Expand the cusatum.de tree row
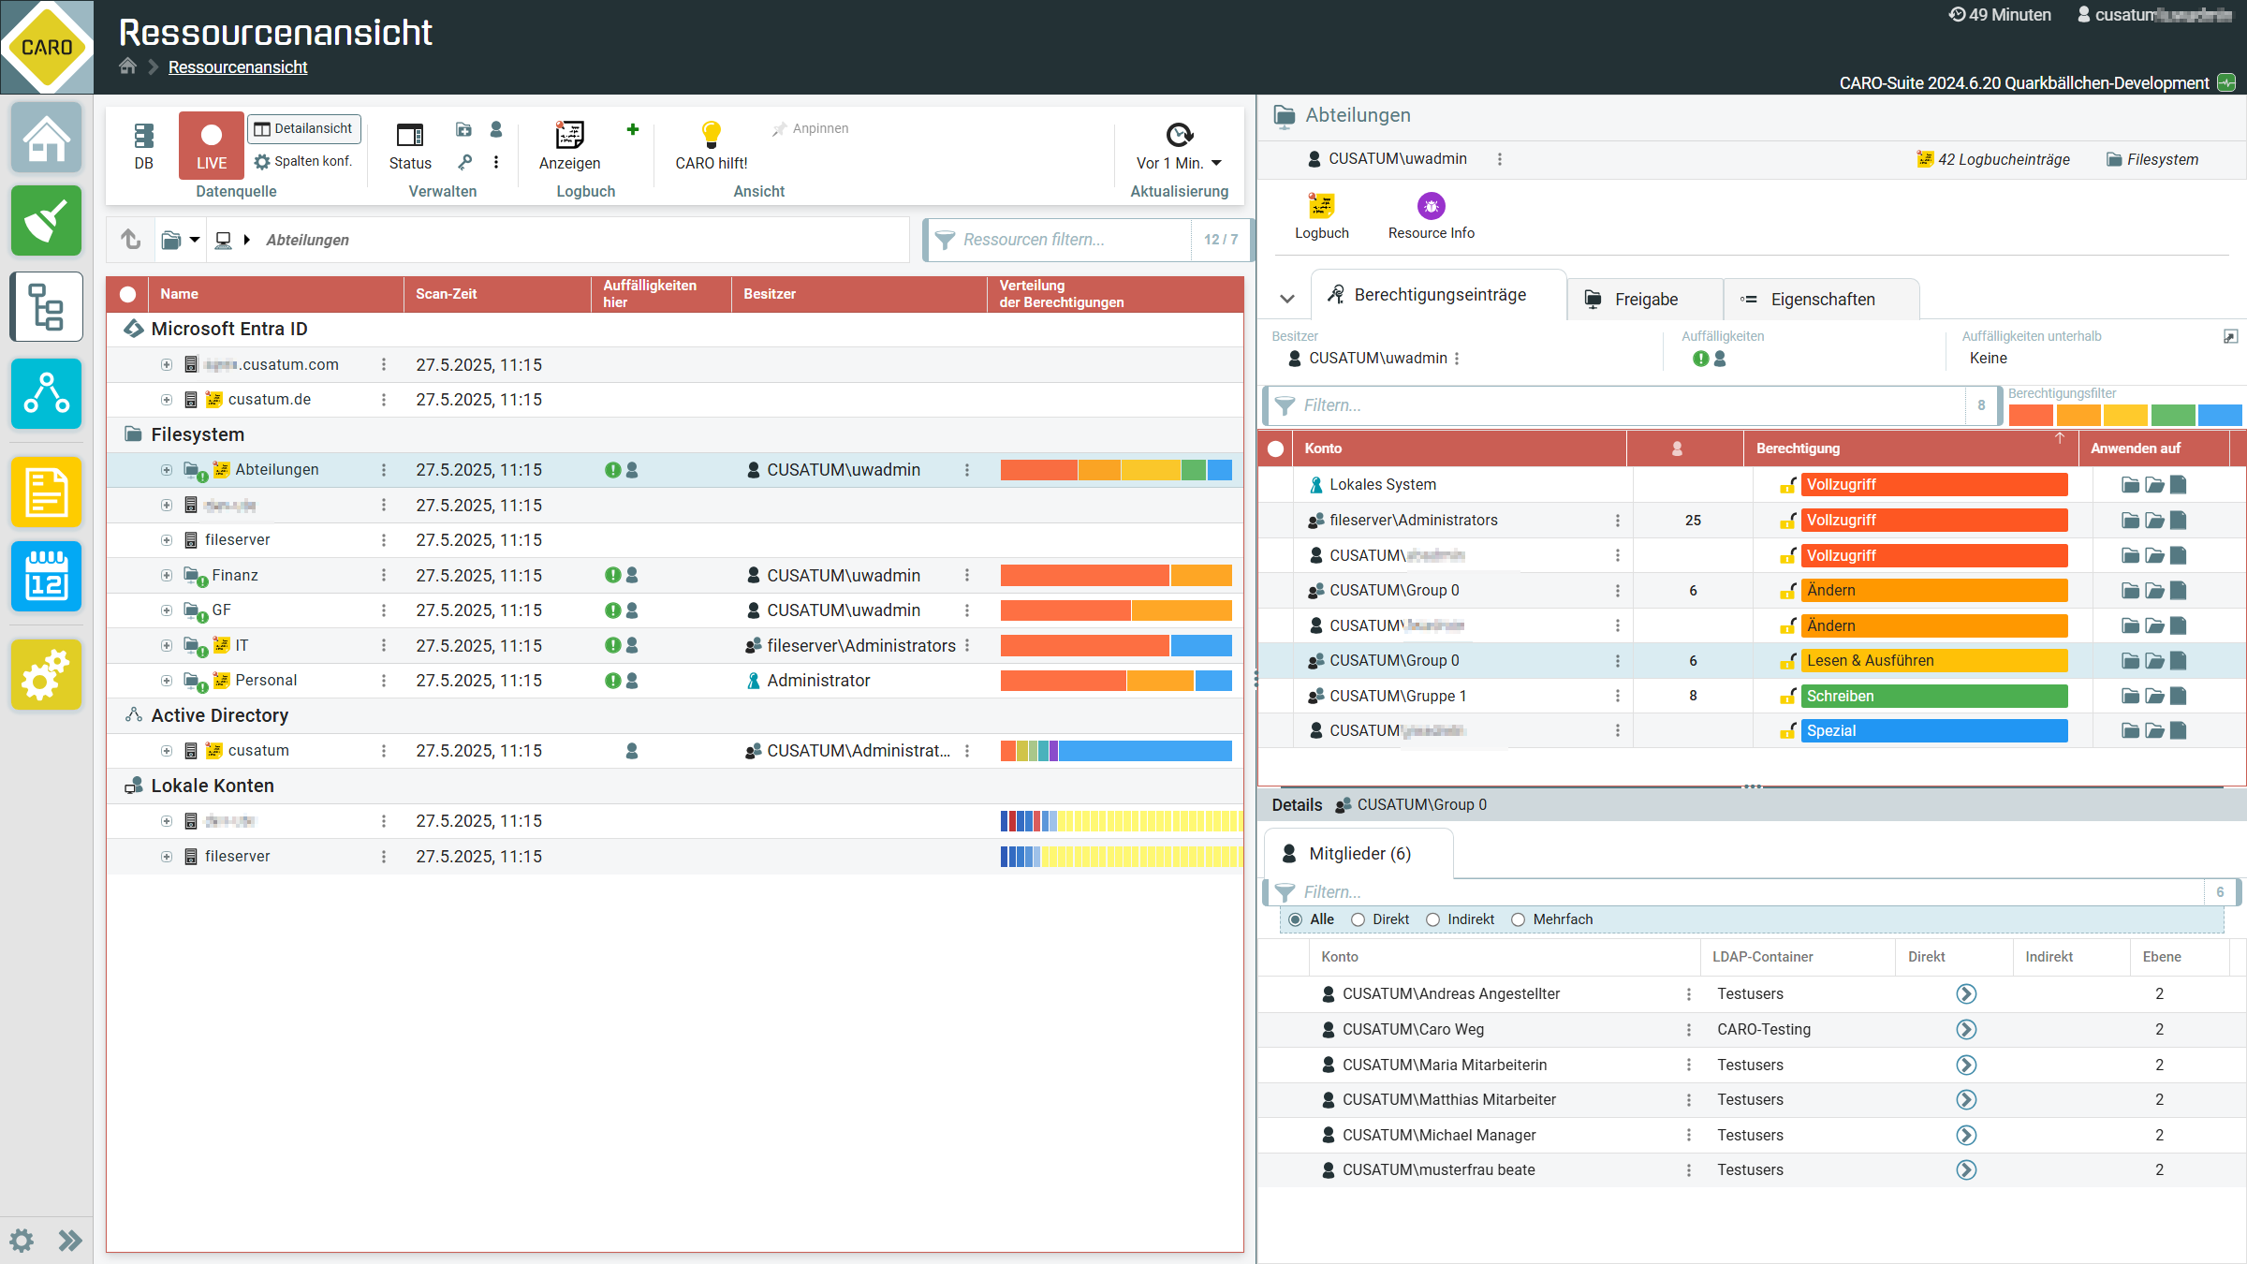This screenshot has width=2247, height=1264. coord(166,400)
